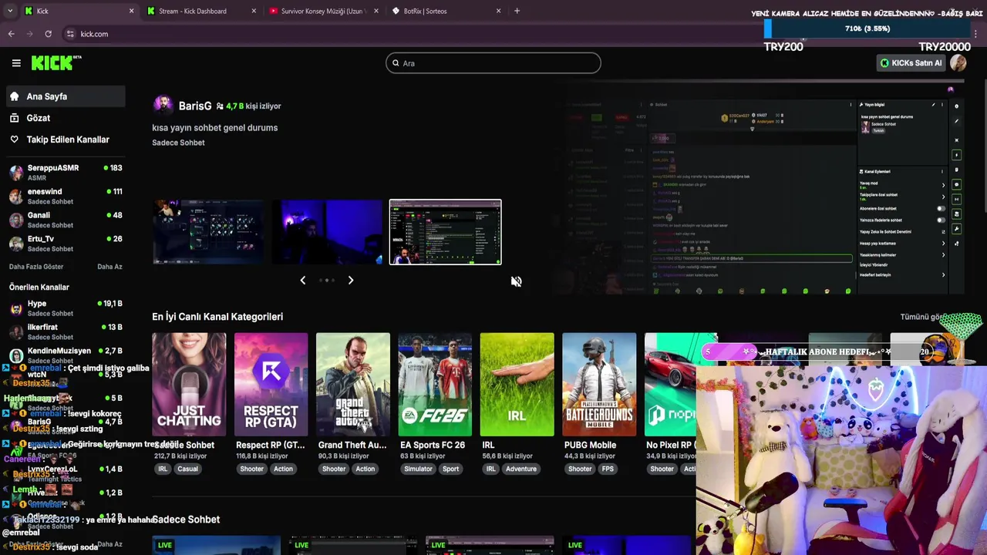This screenshot has height=555, width=987.
Task: Unmute the featured stream preview
Action: 516,281
